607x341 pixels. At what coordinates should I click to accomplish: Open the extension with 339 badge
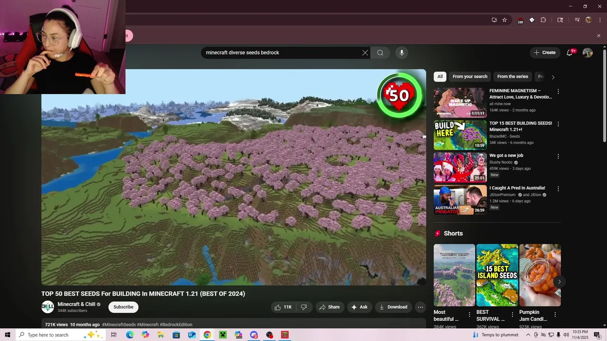coord(520,20)
